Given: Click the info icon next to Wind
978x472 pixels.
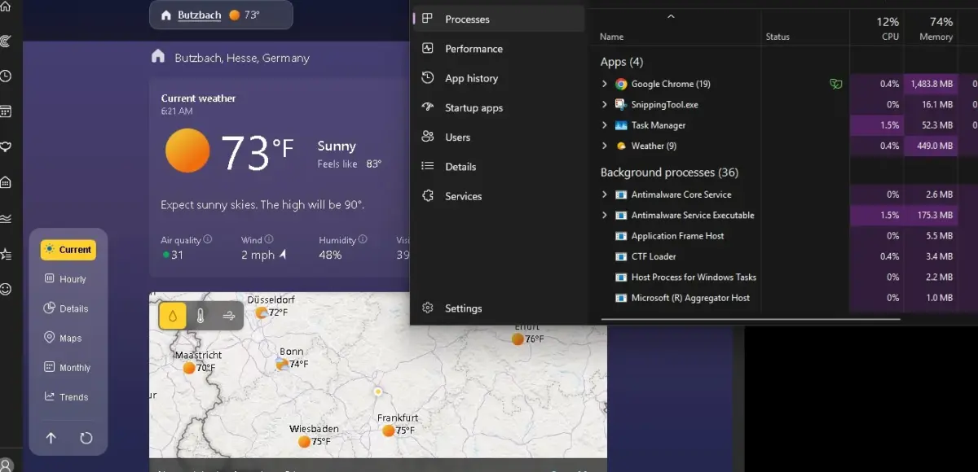Looking at the screenshot, I should click(269, 239).
